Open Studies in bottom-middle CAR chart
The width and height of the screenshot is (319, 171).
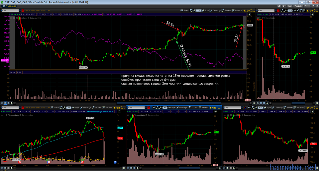pos(193,107)
